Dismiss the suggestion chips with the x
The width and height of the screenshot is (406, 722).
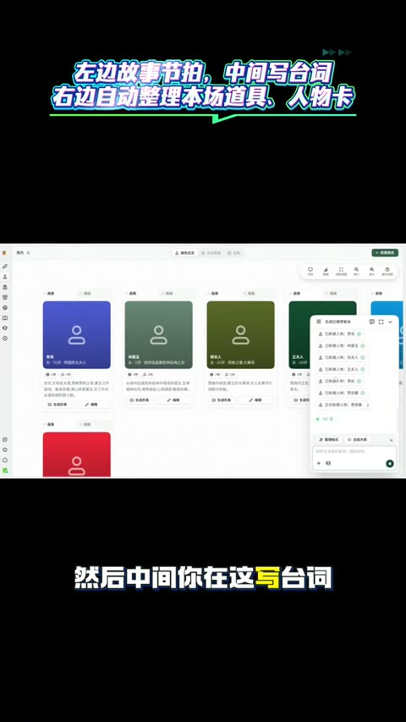(392, 440)
